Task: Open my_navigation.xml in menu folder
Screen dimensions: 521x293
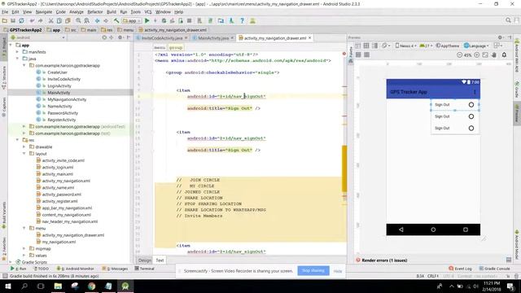Action: point(59,242)
